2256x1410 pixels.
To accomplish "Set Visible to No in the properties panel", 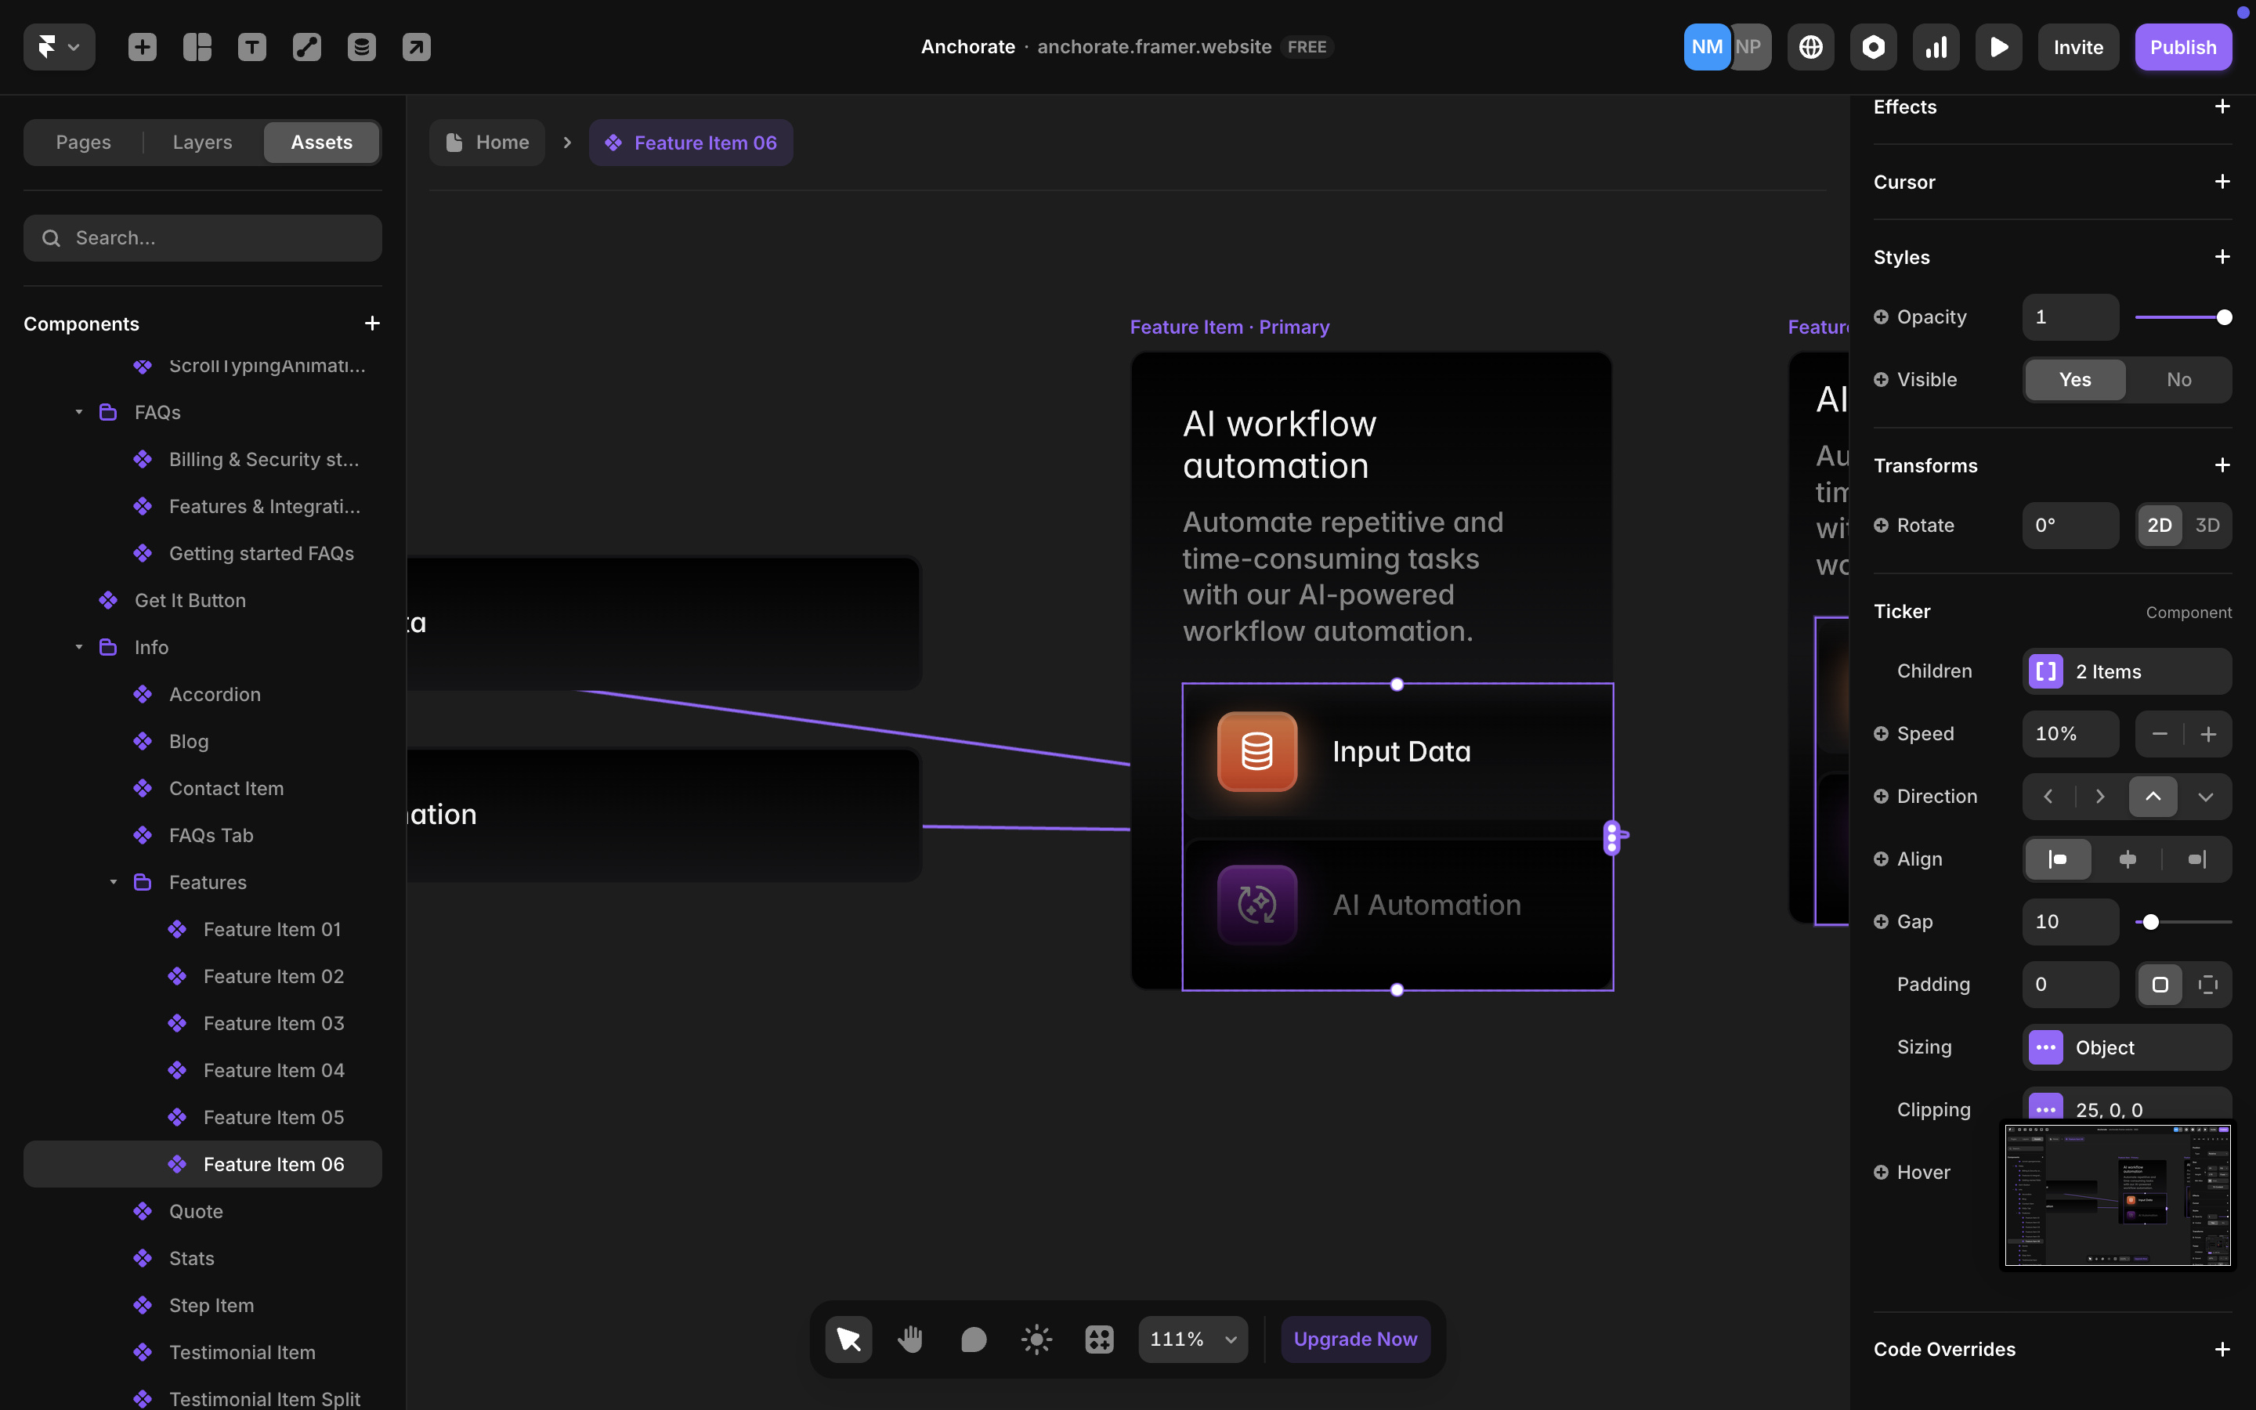I will [x=2178, y=378].
